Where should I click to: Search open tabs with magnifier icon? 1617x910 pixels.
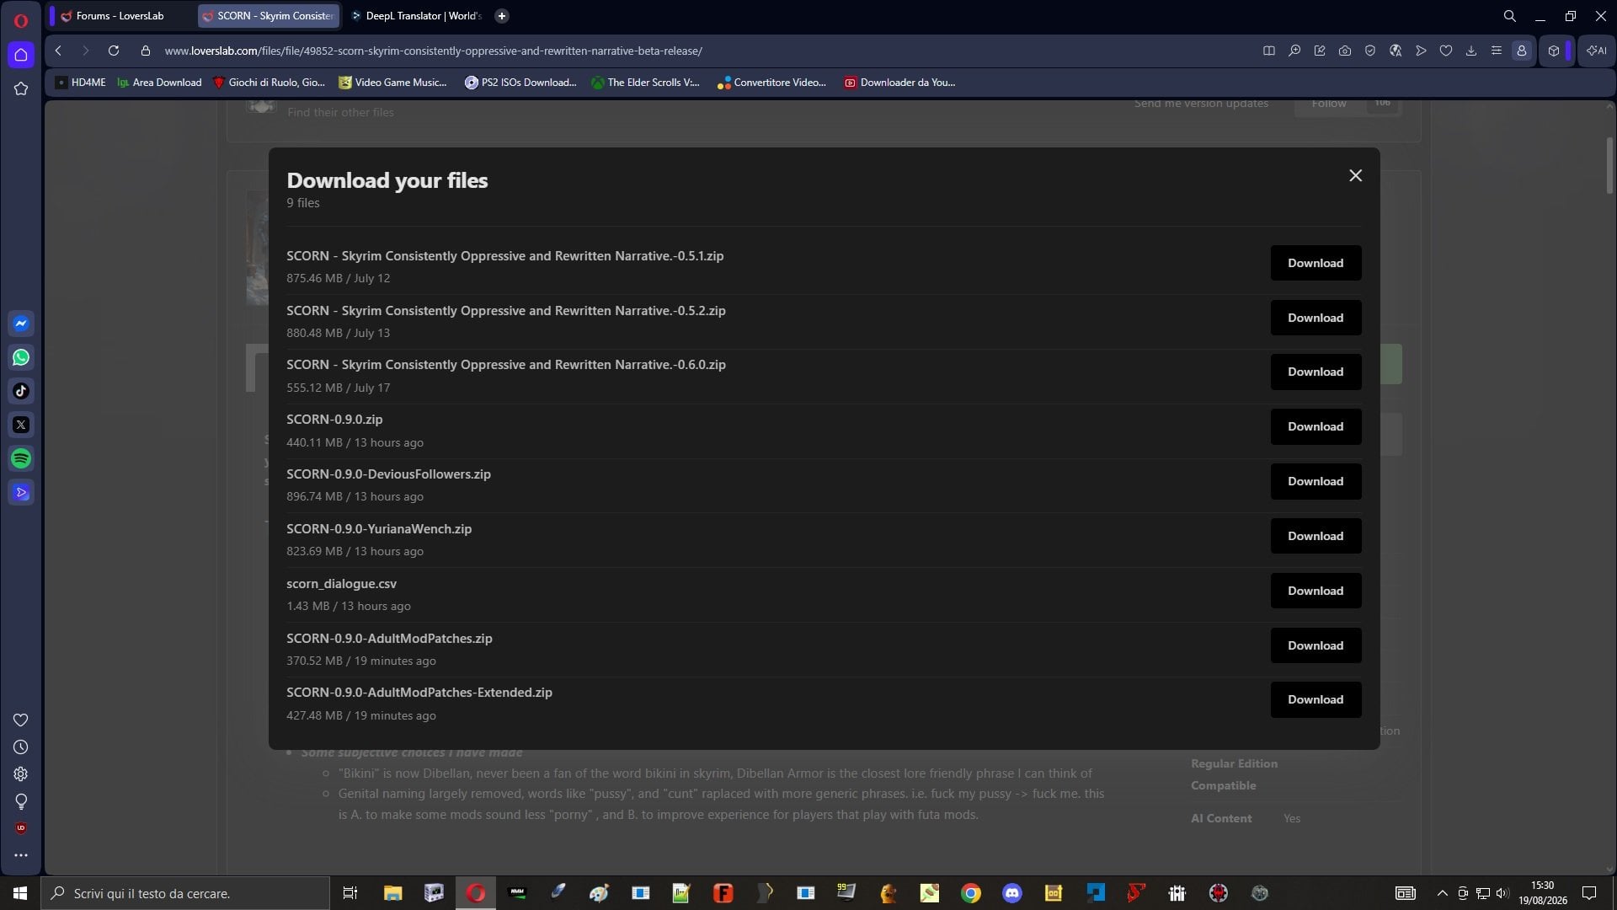(x=1510, y=16)
